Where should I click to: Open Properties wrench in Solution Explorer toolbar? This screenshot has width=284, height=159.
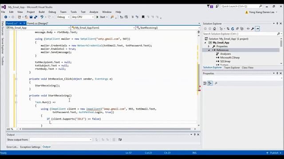click(x=252, y=29)
